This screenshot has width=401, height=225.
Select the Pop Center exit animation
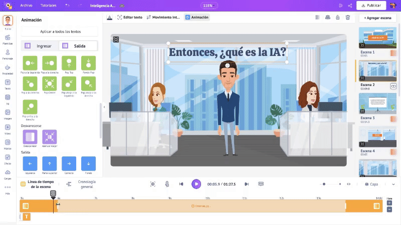point(50,83)
